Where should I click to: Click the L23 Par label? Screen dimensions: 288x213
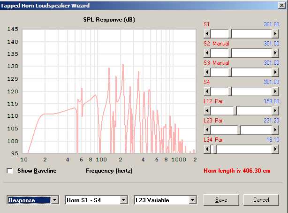213,121
